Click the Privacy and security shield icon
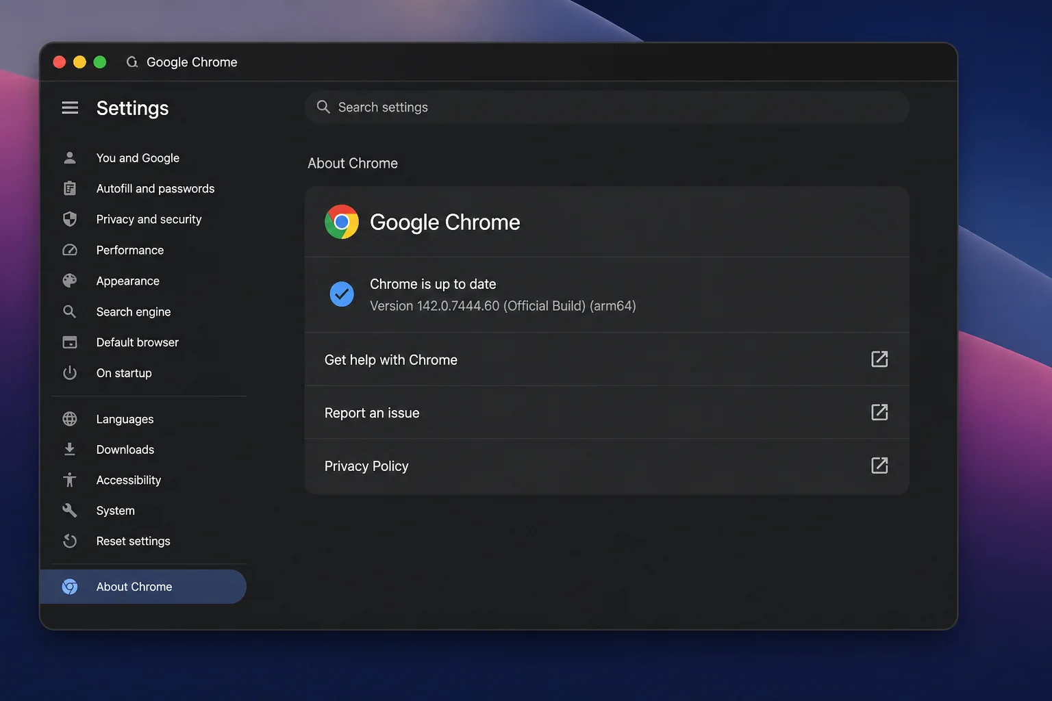Screen dimensions: 1052x701 click(70, 219)
